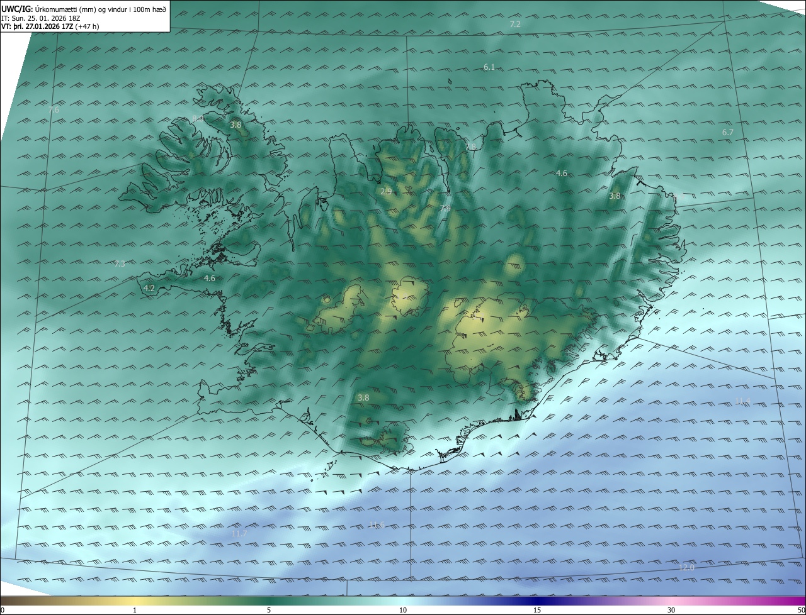Click the colorbar tick label 10
This screenshot has height=615, width=806.
[x=403, y=610]
